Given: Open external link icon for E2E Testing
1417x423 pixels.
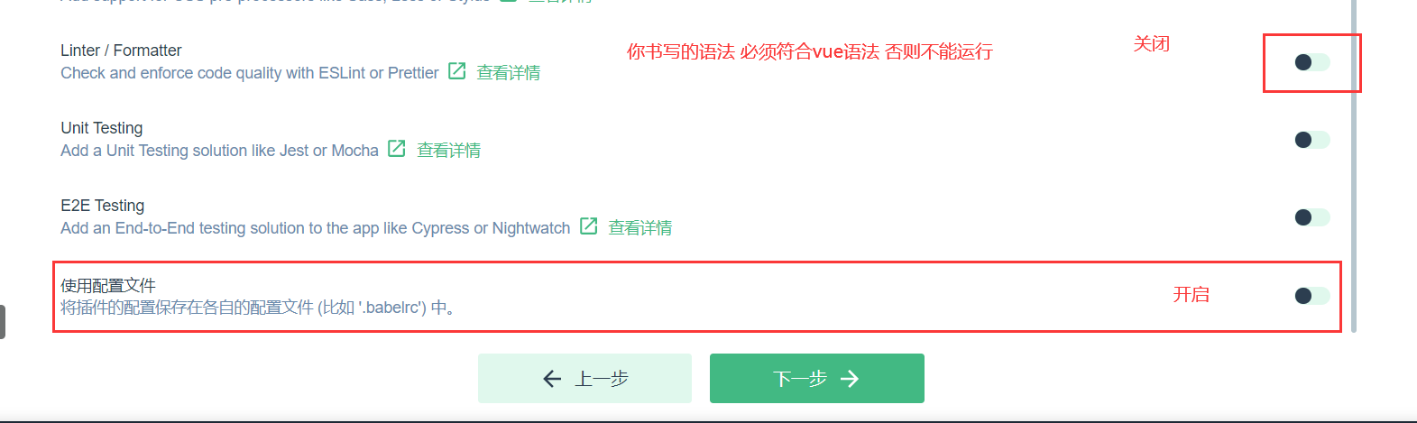Looking at the screenshot, I should [589, 226].
